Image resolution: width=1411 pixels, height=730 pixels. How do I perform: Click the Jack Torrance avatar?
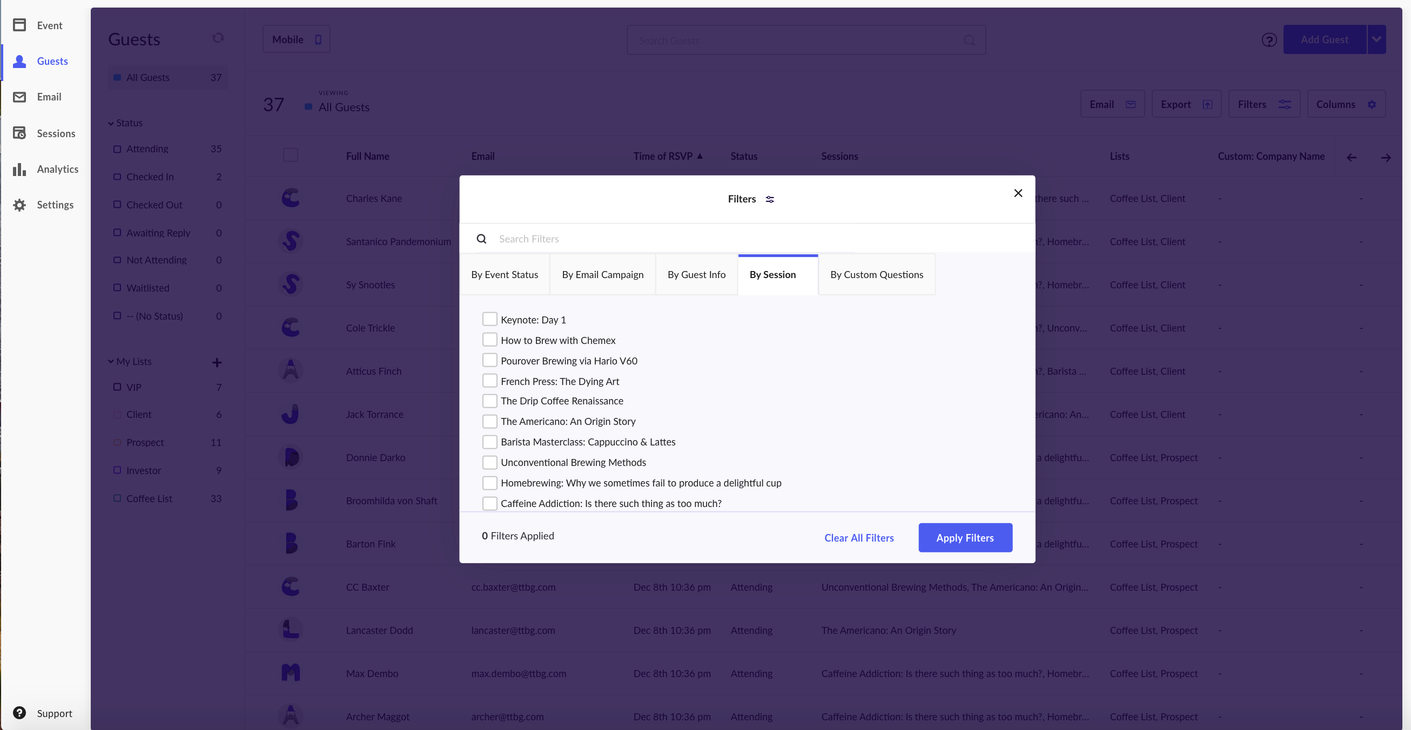pos(290,414)
